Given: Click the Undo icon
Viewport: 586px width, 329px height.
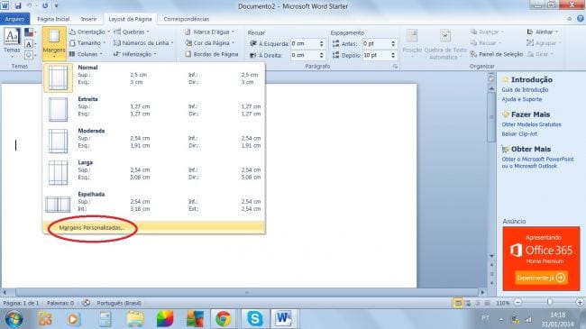Looking at the screenshot, I should [29, 5].
